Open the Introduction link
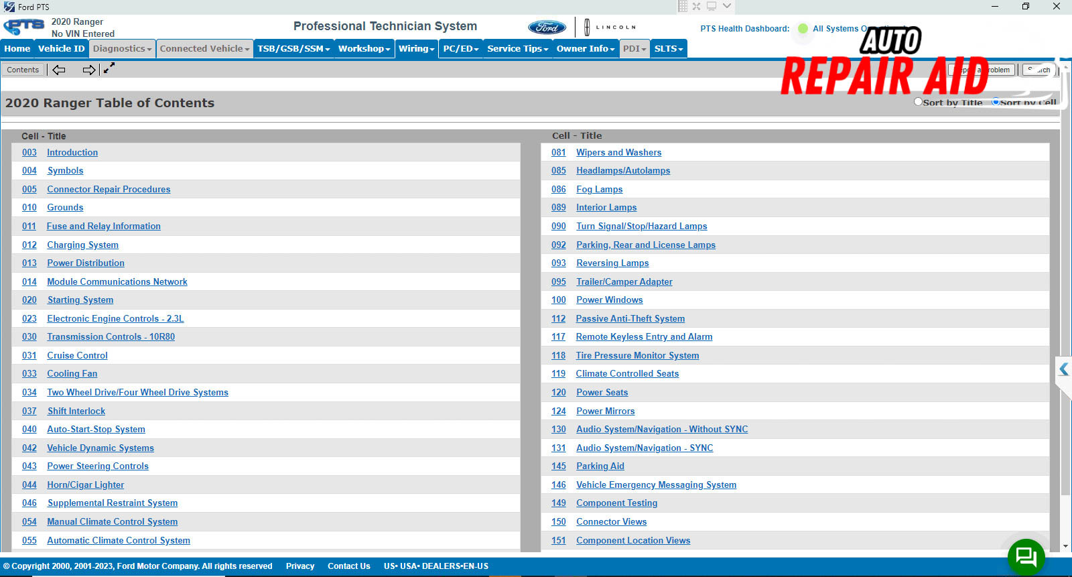This screenshot has width=1072, height=577. click(72, 153)
